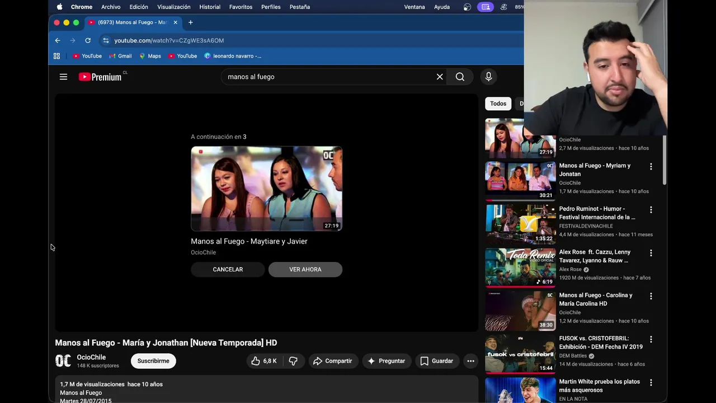This screenshot has height=403, width=716.
Task: Open Ventana menu
Action: click(x=414, y=7)
